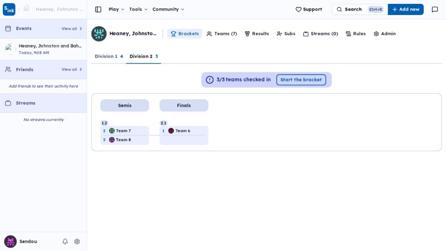Click the Team 7 avatar icon

click(x=112, y=131)
